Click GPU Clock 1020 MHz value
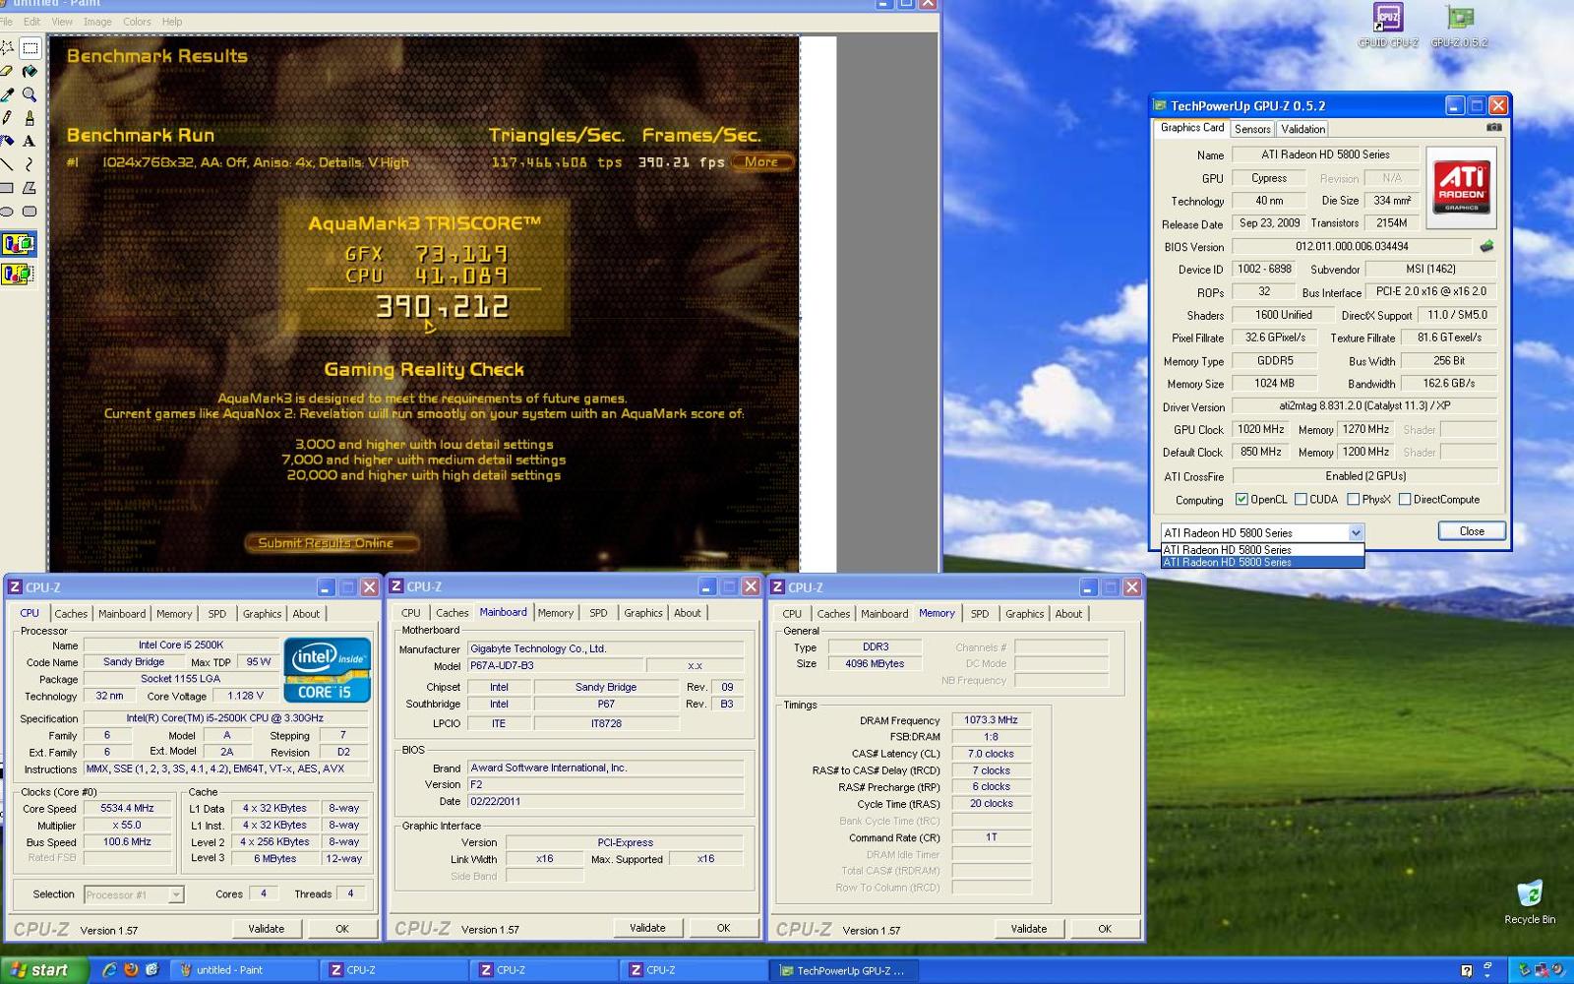Screen dimensions: 1574x984 point(1260,430)
